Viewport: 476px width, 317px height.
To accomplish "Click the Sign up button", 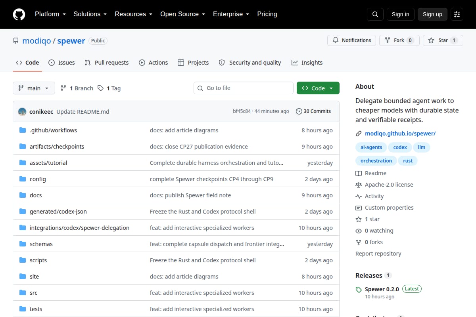I will click(x=432, y=14).
